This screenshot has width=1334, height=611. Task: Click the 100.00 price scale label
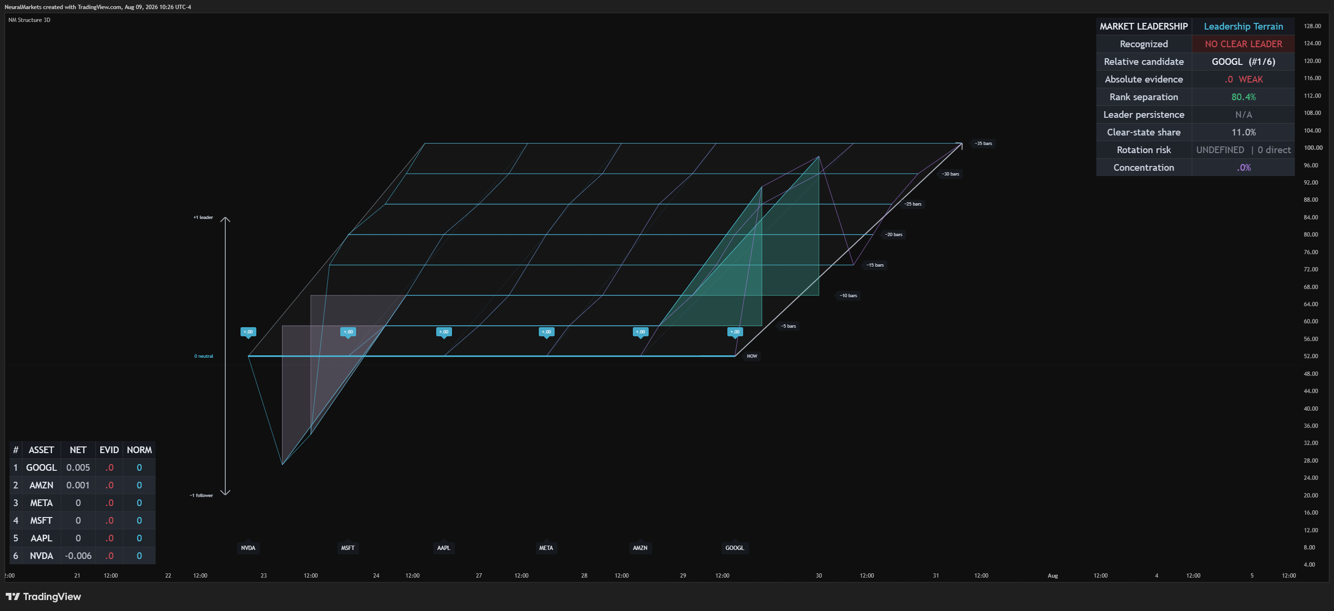[x=1313, y=147]
